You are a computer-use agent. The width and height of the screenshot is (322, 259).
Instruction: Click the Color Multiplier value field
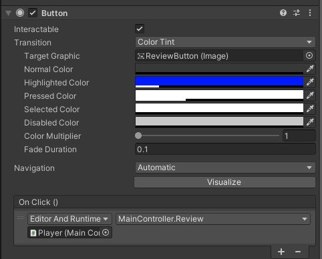point(299,136)
